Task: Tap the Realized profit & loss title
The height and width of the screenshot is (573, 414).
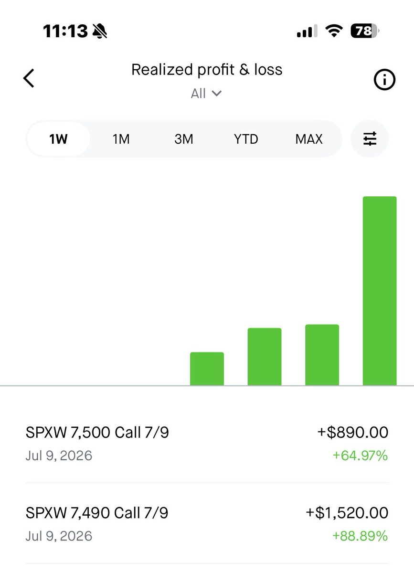Action: click(207, 70)
